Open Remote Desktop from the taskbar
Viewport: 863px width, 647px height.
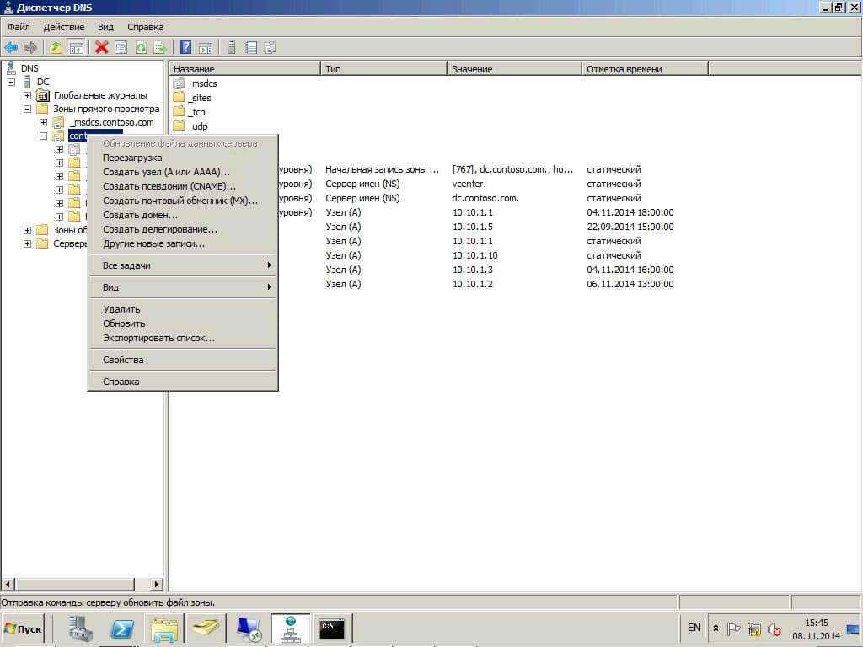249,628
